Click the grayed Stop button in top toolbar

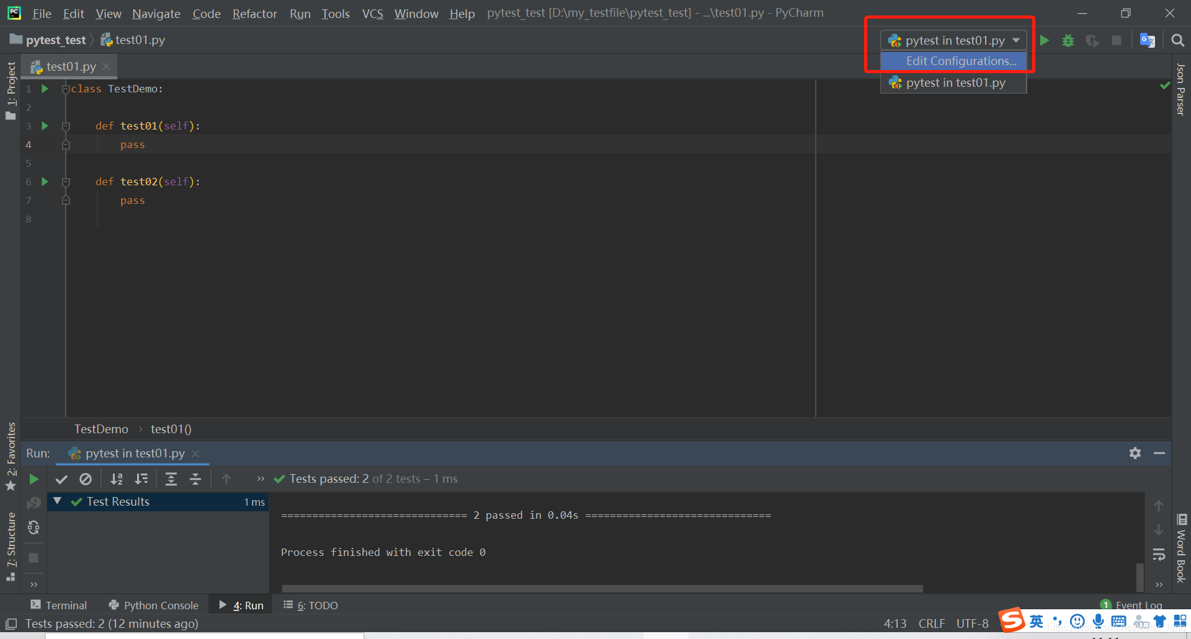pos(1117,40)
